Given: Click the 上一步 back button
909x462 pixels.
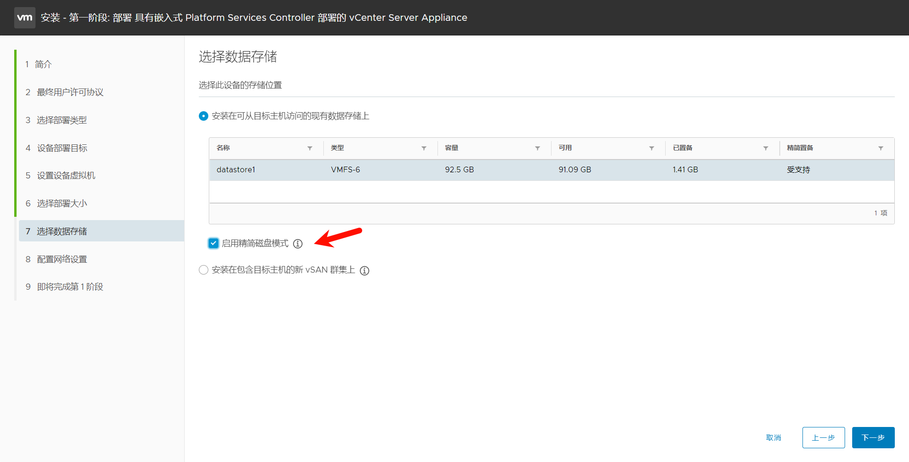Looking at the screenshot, I should pos(823,438).
